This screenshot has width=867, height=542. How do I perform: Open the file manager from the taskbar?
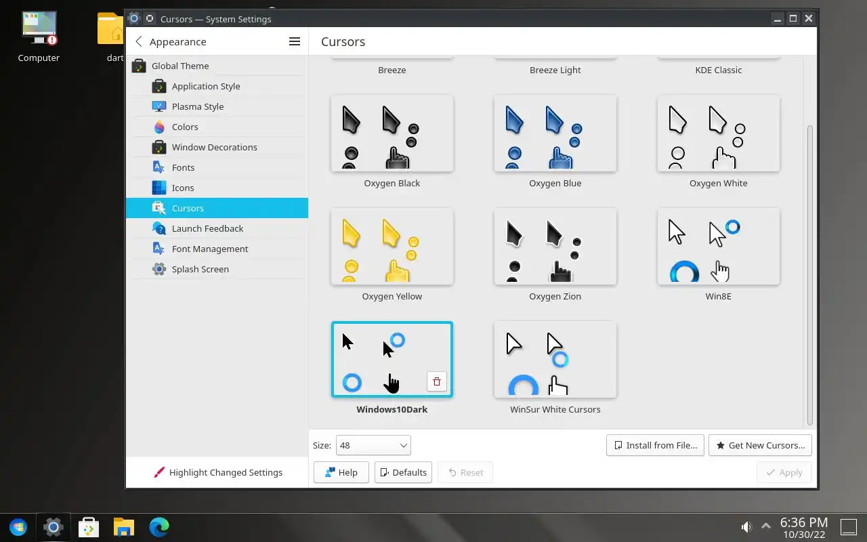click(x=123, y=527)
